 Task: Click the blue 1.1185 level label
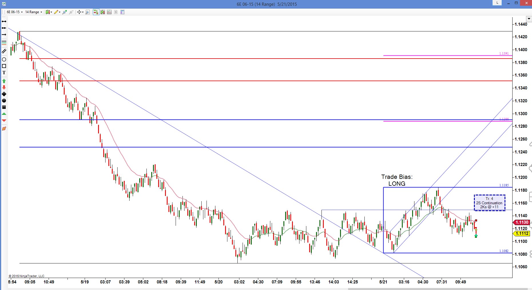[504, 185]
